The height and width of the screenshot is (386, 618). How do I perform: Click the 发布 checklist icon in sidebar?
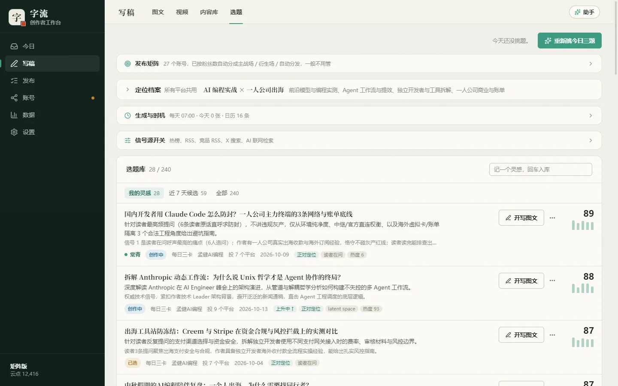tap(14, 81)
